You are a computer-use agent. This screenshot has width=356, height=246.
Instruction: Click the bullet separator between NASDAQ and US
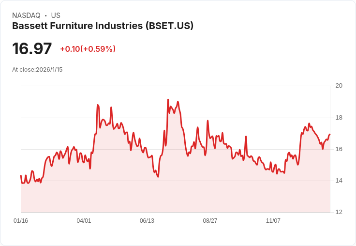coord(46,15)
